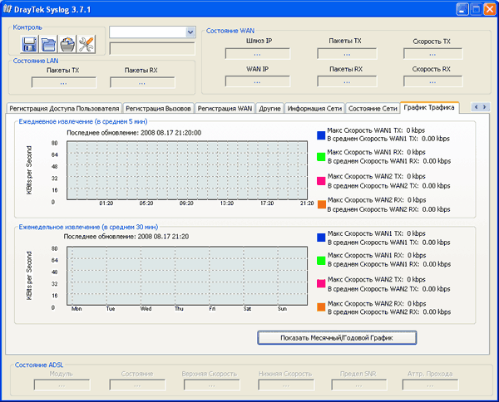Switch to Регистрация Доступа Пользователя tab
The height and width of the screenshot is (402, 499).
[64, 108]
